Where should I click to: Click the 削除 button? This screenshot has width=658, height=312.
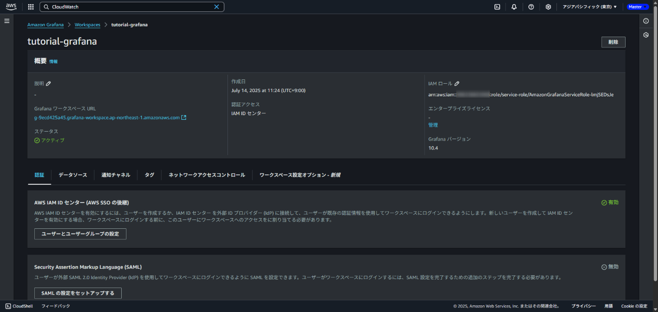click(x=613, y=42)
